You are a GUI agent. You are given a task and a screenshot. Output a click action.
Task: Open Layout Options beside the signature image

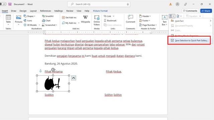pos(74,78)
